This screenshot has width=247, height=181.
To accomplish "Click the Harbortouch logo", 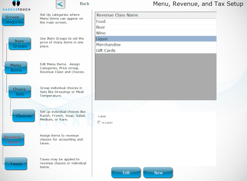I will [16, 6].
